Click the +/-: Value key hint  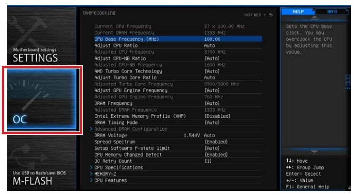(299, 180)
